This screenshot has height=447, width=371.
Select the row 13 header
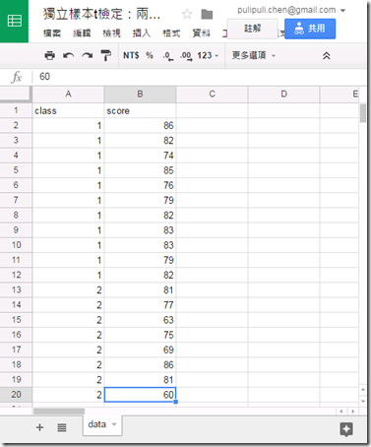[x=16, y=289]
